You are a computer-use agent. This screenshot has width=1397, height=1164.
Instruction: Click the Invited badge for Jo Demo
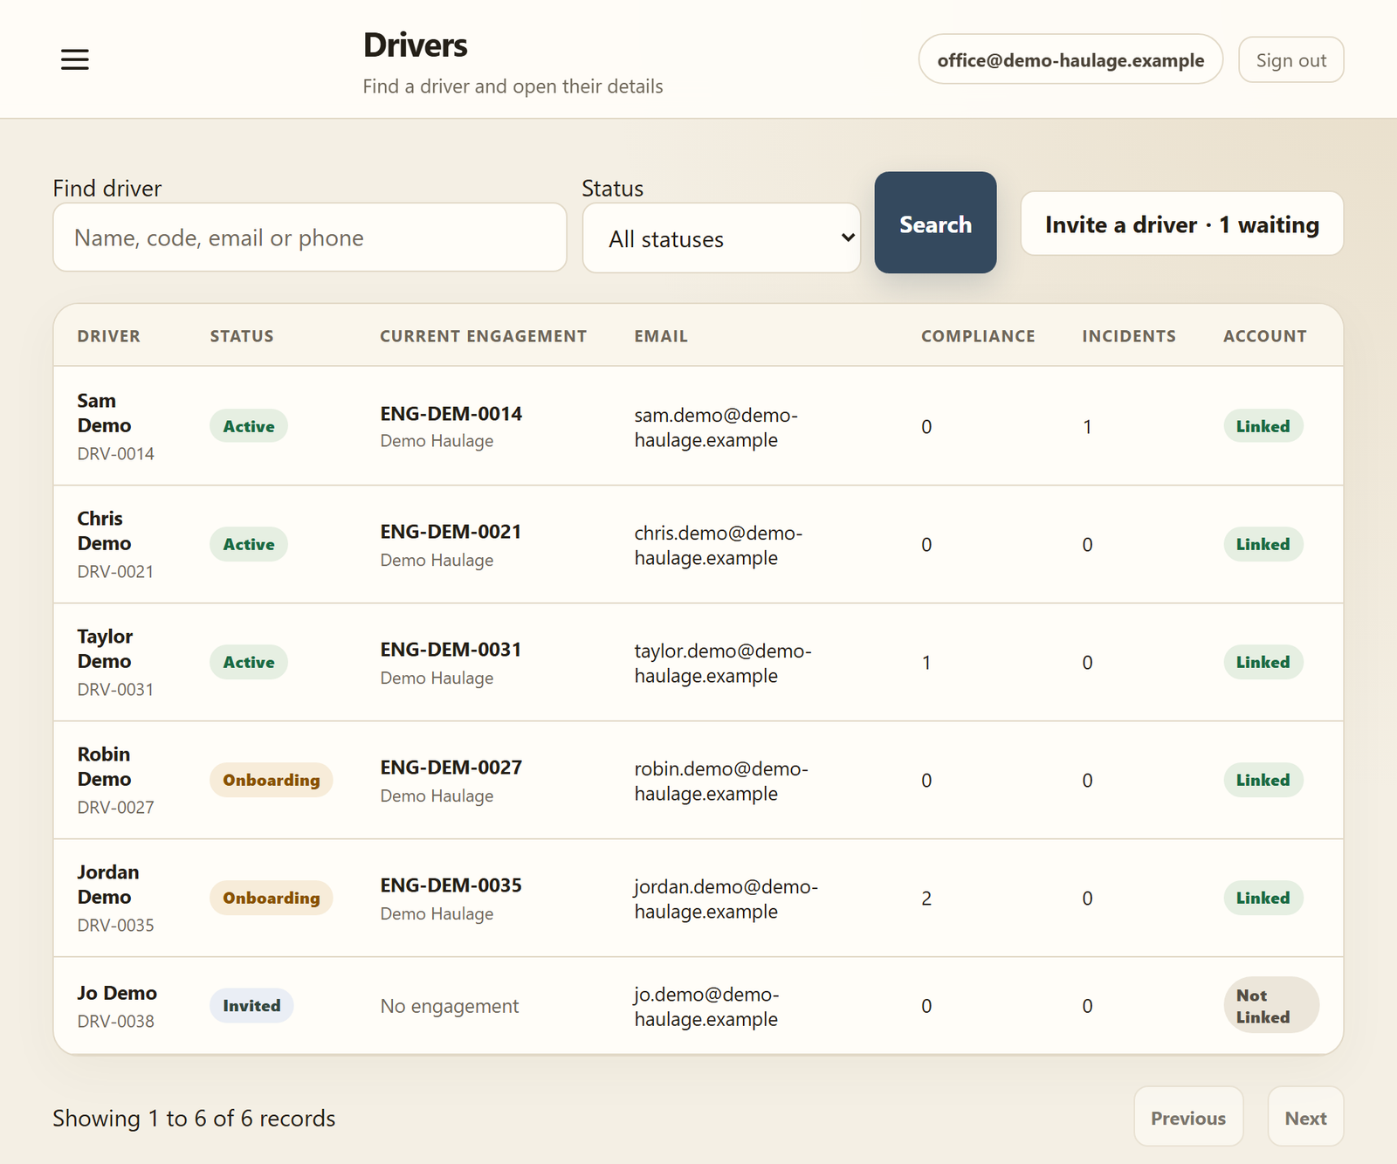[251, 1005]
